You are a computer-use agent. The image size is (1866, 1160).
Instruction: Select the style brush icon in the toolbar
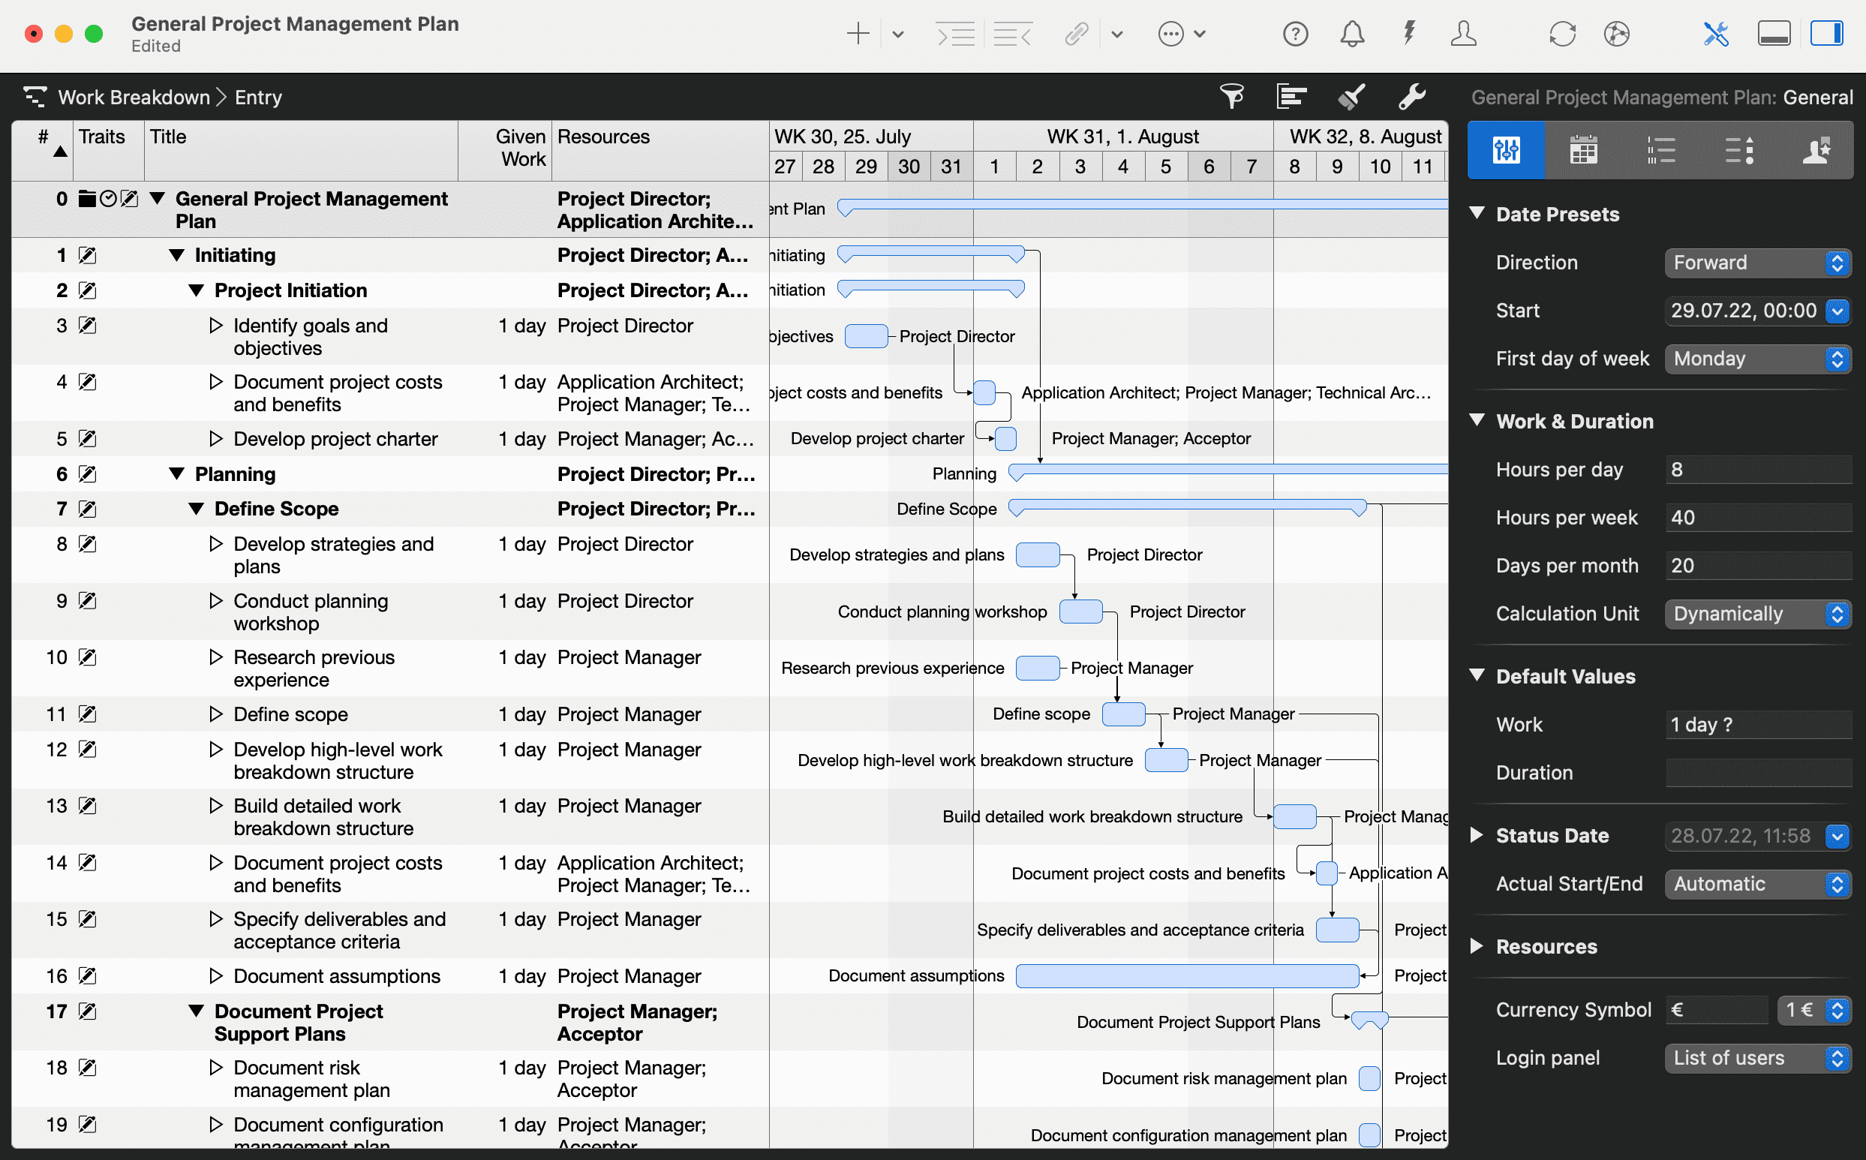point(1351,97)
